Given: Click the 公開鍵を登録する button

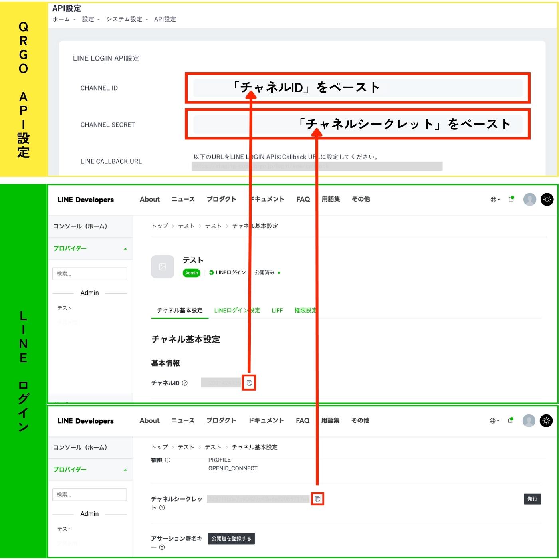Looking at the screenshot, I should pos(231,539).
